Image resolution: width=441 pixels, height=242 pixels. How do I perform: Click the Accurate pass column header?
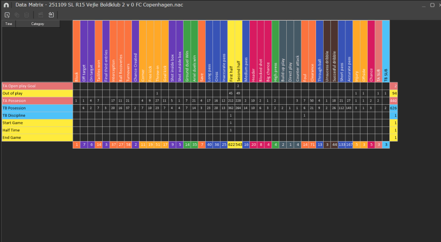(349, 51)
